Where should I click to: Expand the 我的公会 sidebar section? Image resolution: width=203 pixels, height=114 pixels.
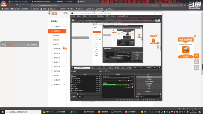(64, 58)
